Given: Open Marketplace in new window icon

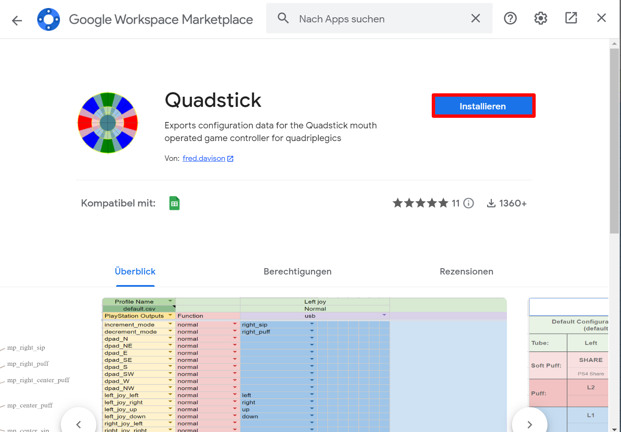Looking at the screenshot, I should [571, 18].
